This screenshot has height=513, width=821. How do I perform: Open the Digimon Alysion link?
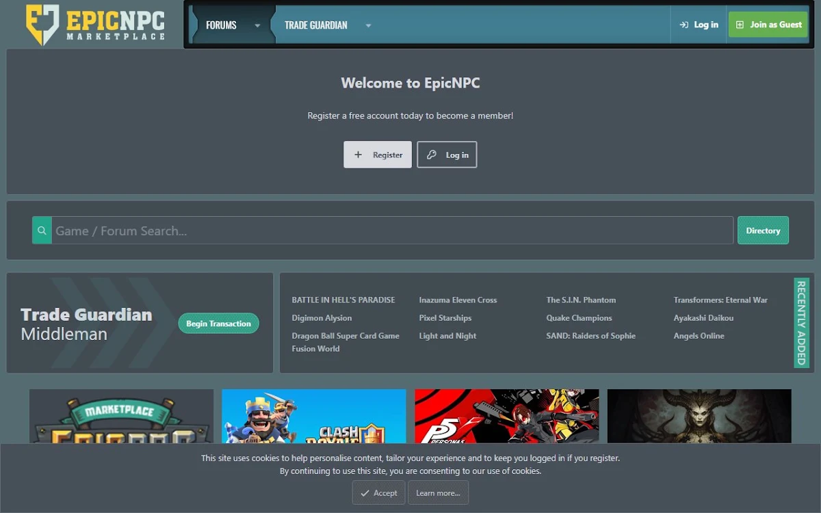[322, 317]
